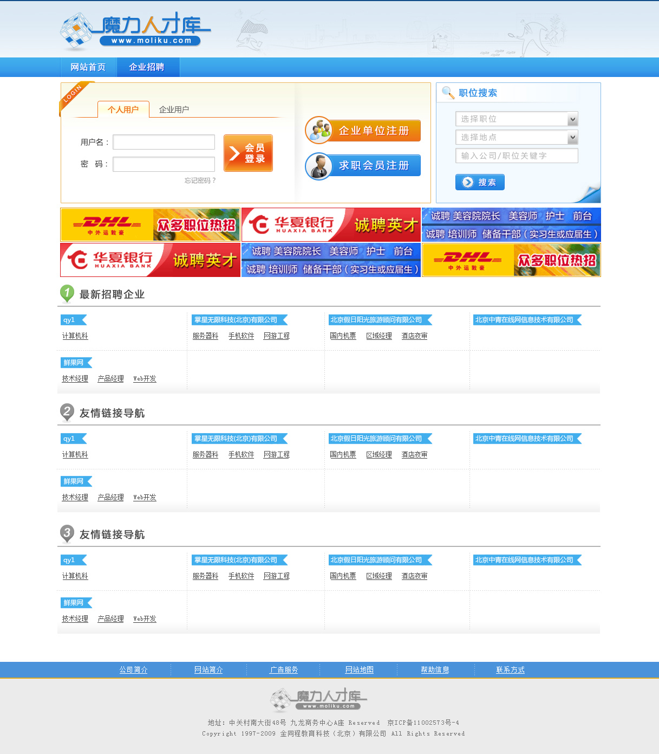The height and width of the screenshot is (754, 659).
Task: Click the 求职会员注册 button
Action: pos(363,165)
